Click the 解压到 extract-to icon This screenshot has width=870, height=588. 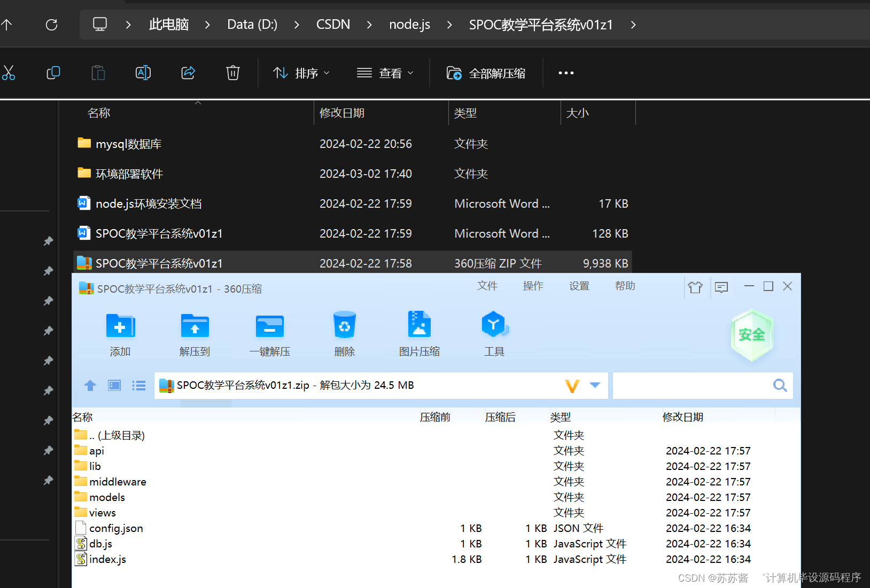[195, 333]
